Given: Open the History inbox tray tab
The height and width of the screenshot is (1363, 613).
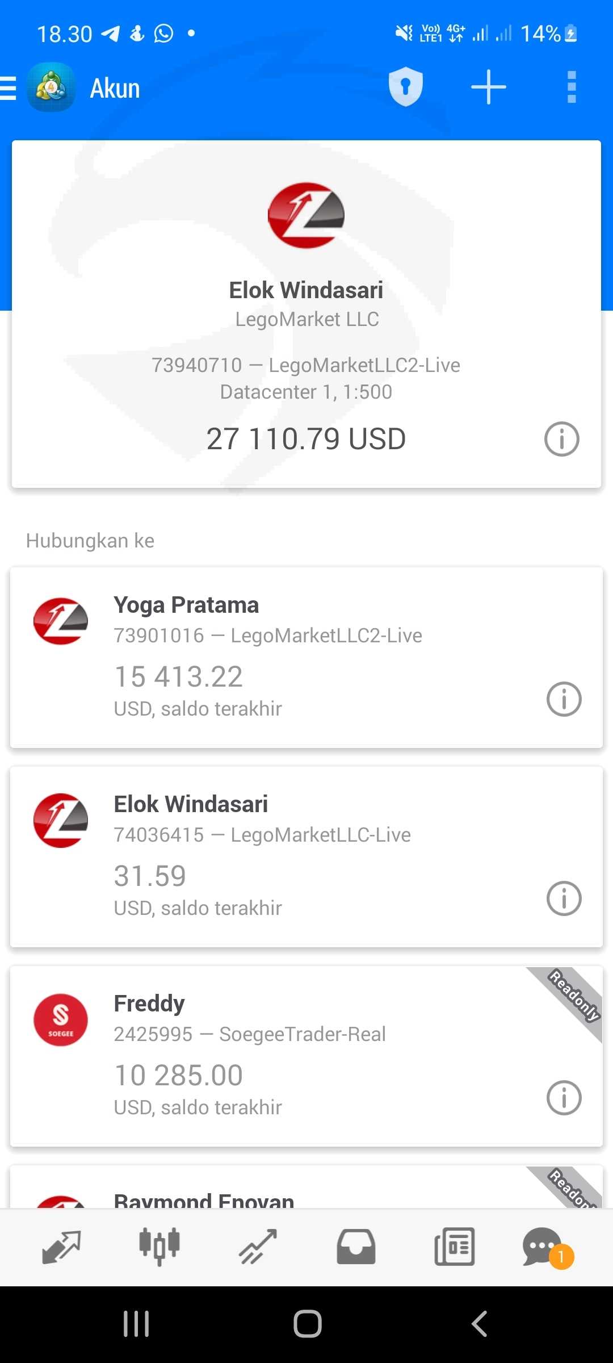Looking at the screenshot, I should [x=356, y=1247].
